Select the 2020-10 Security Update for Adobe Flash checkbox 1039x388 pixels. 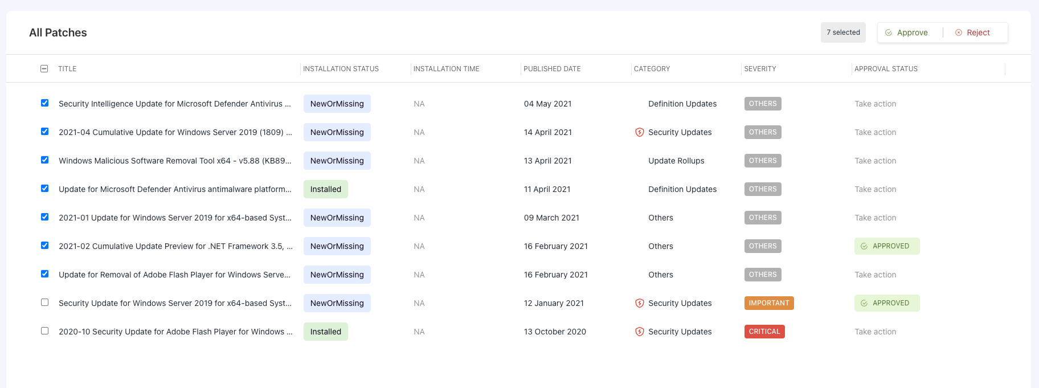pyautogui.click(x=44, y=331)
